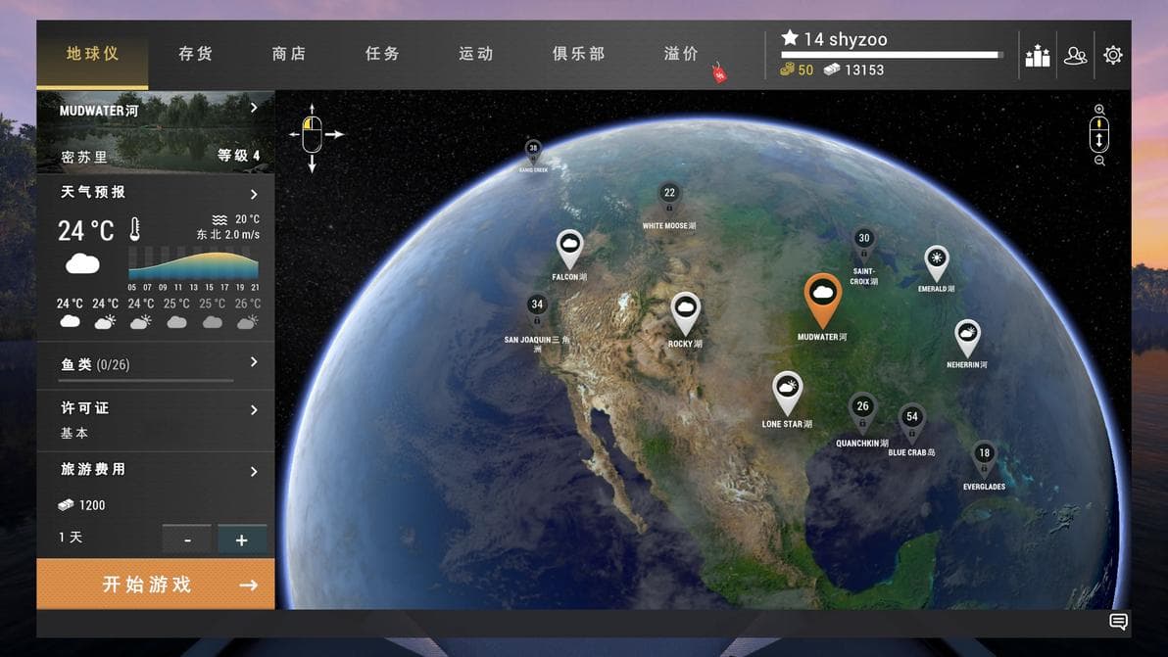Click the locked Everglades pin 18
The height and width of the screenshot is (657, 1168).
pyautogui.click(x=984, y=458)
